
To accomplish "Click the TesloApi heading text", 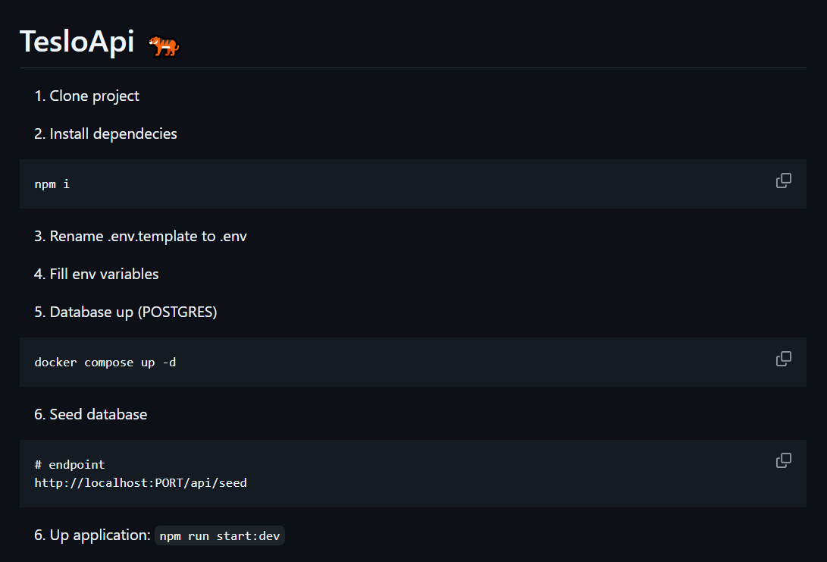I will click(77, 42).
